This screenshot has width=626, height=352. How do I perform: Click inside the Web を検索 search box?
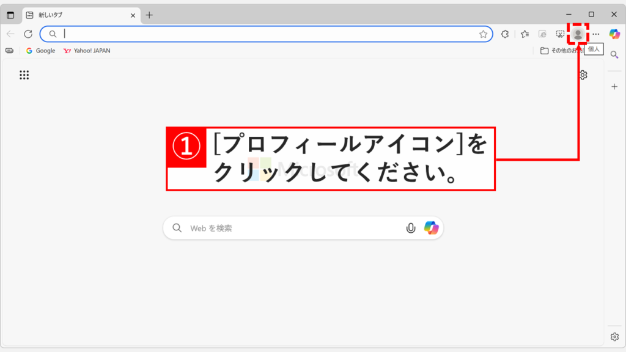pyautogui.click(x=275, y=227)
